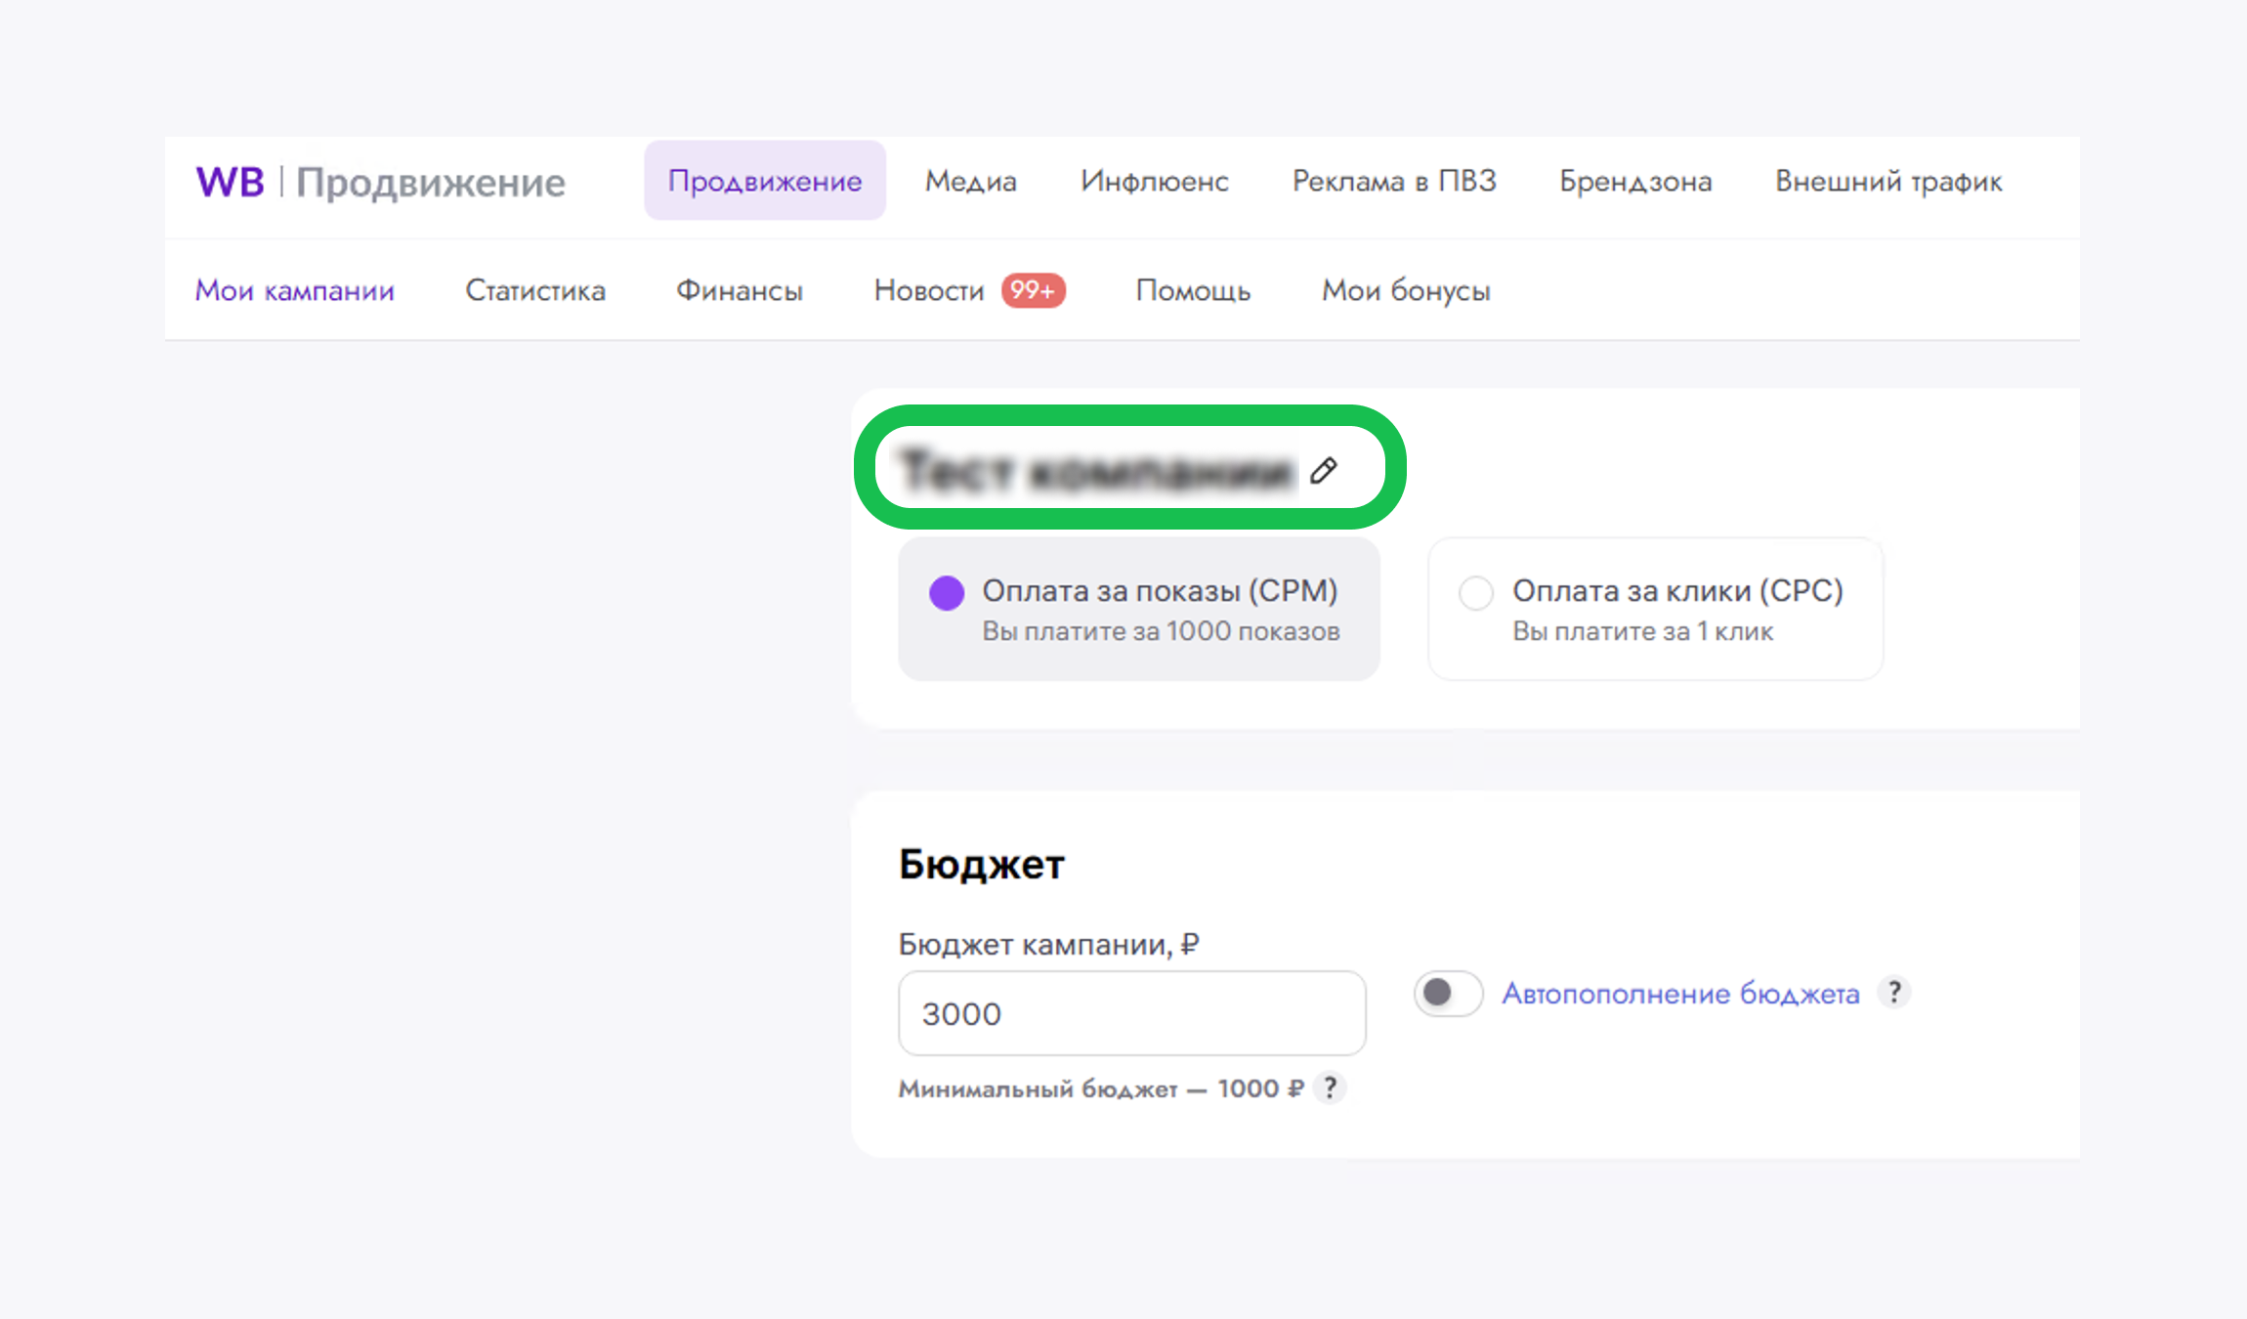2247x1319 pixels.
Task: Focus the Бюджет кампании input field
Action: tap(1131, 1013)
